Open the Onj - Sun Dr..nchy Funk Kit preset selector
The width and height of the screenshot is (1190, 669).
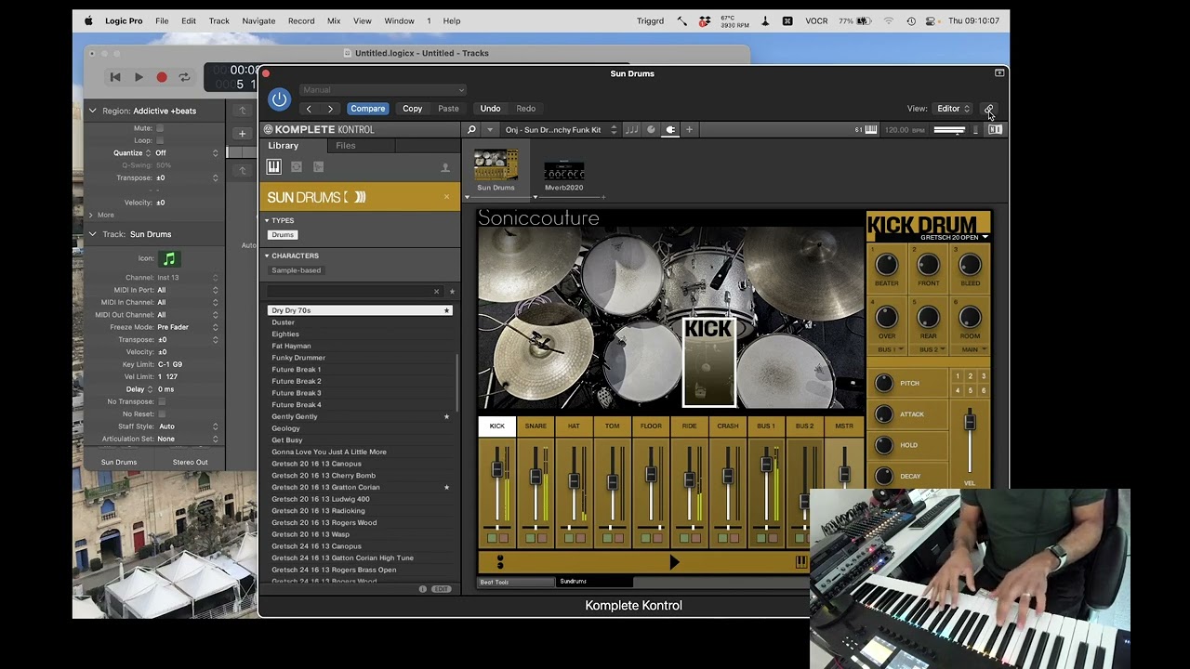click(560, 130)
